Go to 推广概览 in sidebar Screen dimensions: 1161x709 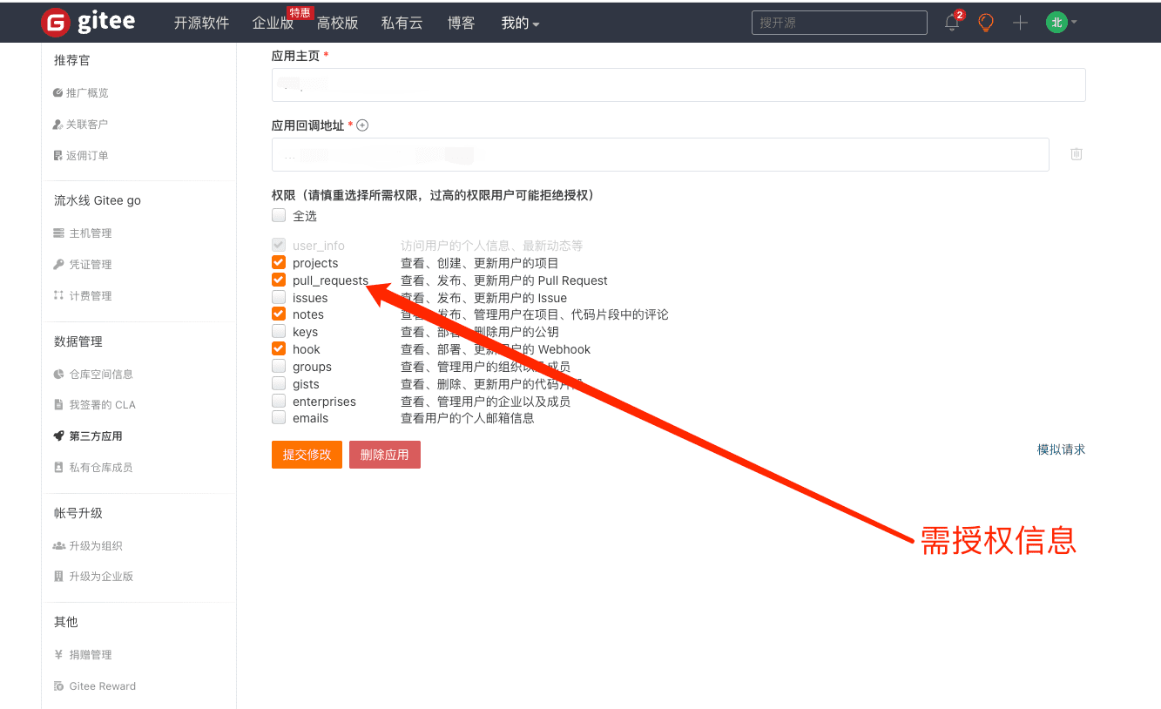coord(87,93)
